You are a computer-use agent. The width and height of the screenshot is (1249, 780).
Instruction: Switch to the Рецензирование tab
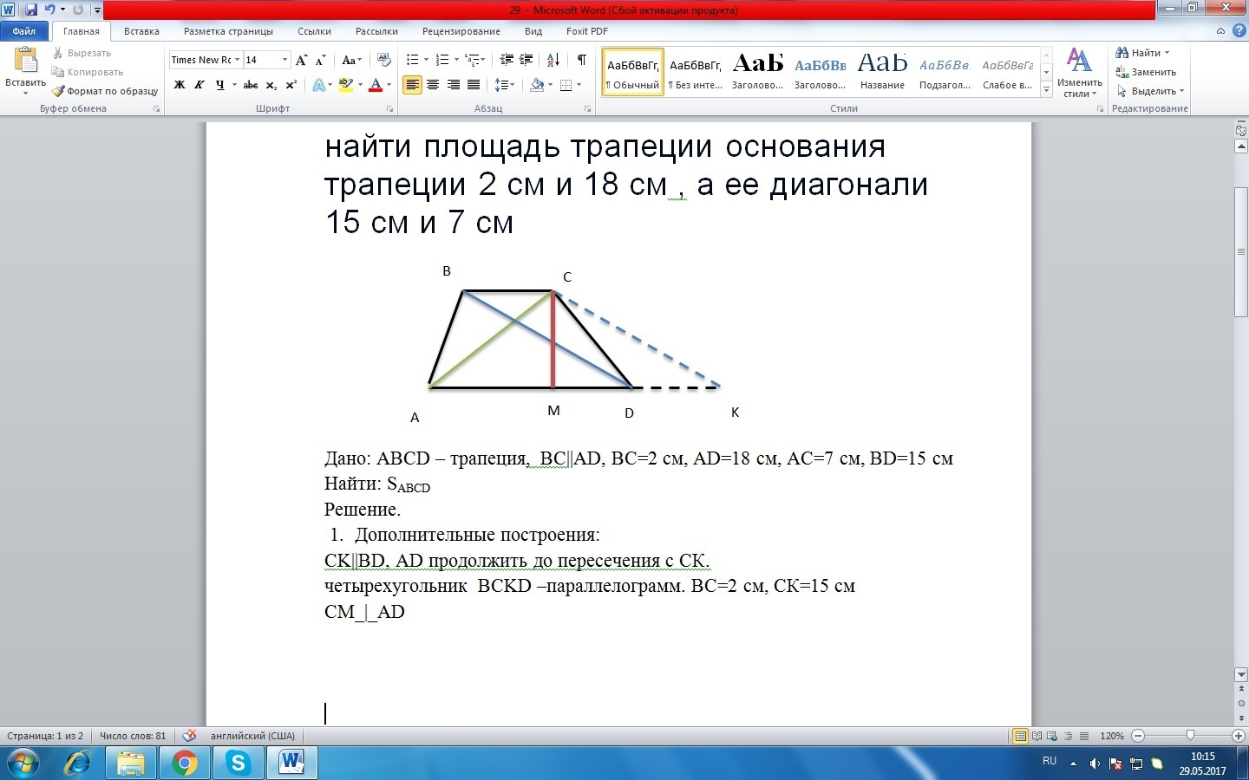click(461, 31)
